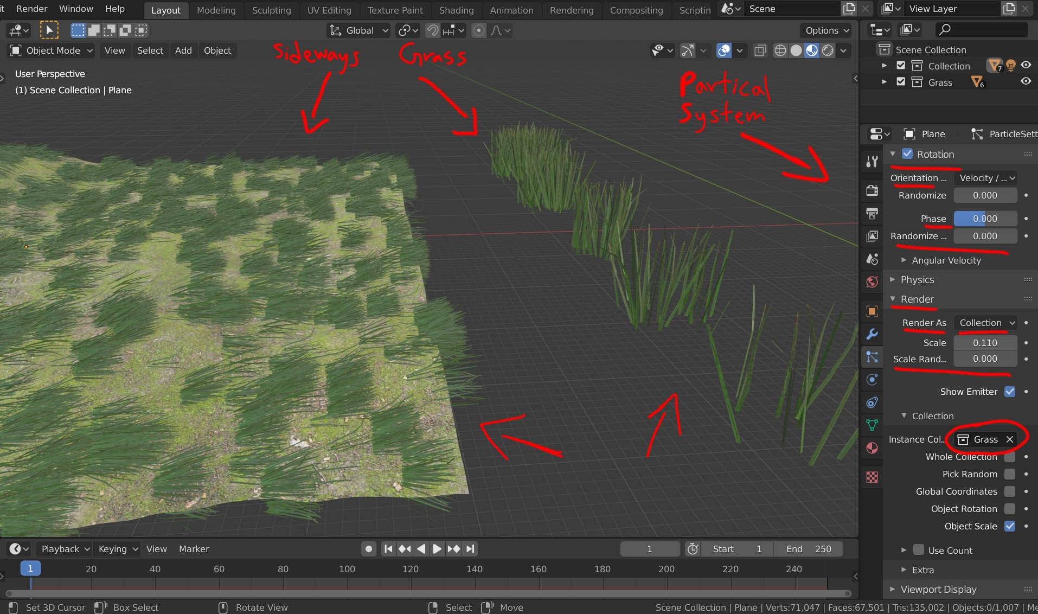Open the Particle properties tab

coord(872,357)
